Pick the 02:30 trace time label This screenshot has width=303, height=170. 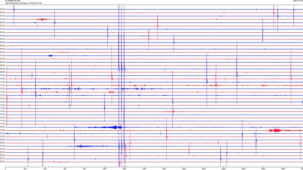(3, 26)
